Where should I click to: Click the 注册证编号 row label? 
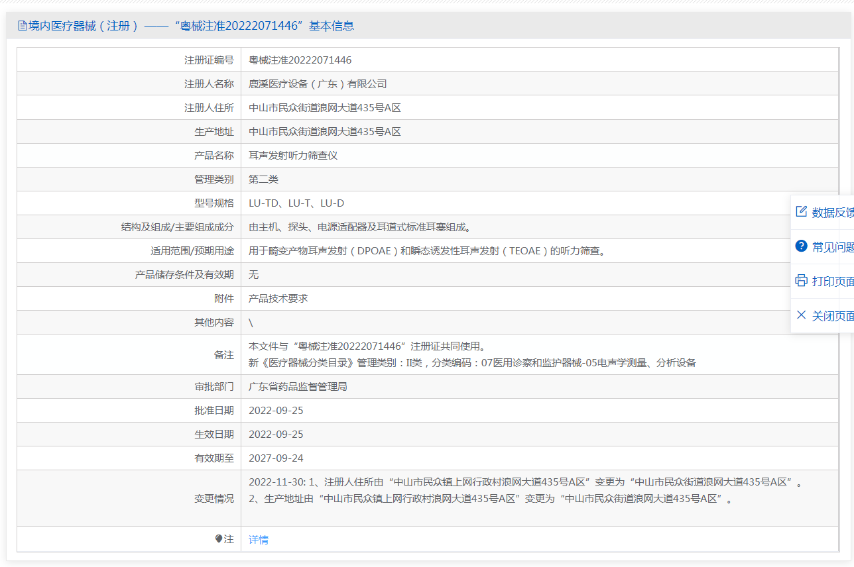(209, 60)
